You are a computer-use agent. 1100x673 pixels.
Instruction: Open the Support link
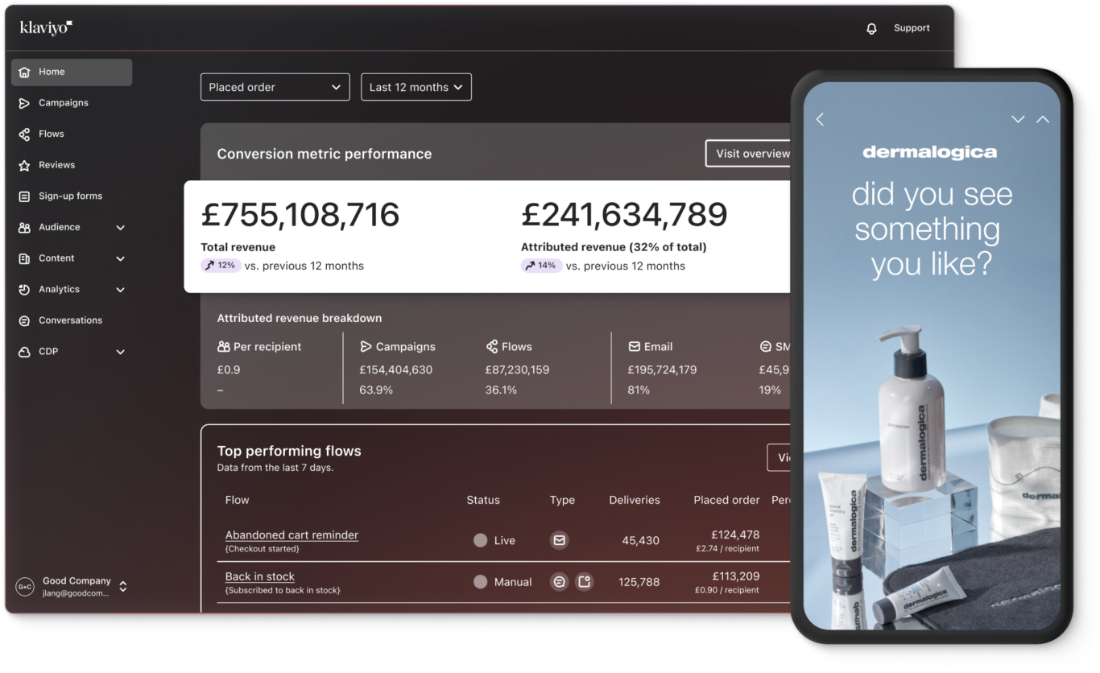tap(912, 28)
